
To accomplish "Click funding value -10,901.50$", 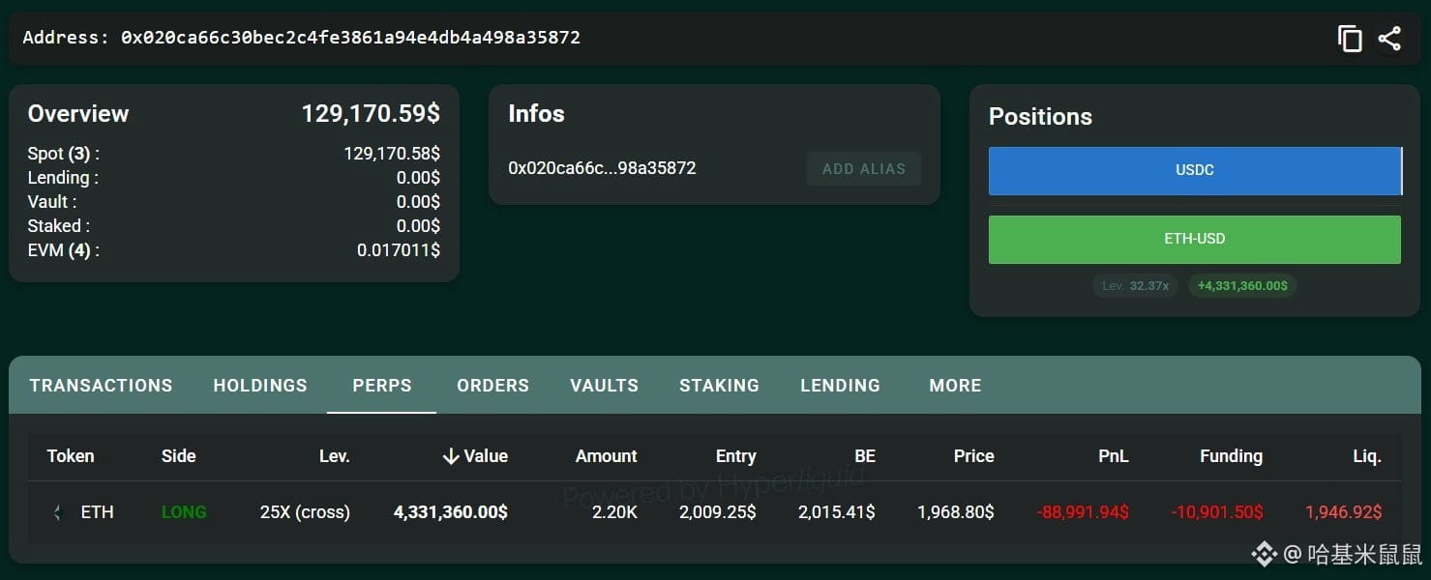I will click(1216, 512).
